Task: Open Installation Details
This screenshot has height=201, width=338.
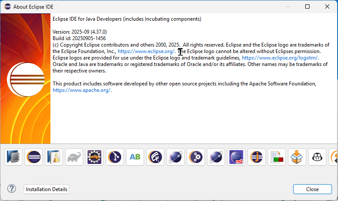Action: 47,189
